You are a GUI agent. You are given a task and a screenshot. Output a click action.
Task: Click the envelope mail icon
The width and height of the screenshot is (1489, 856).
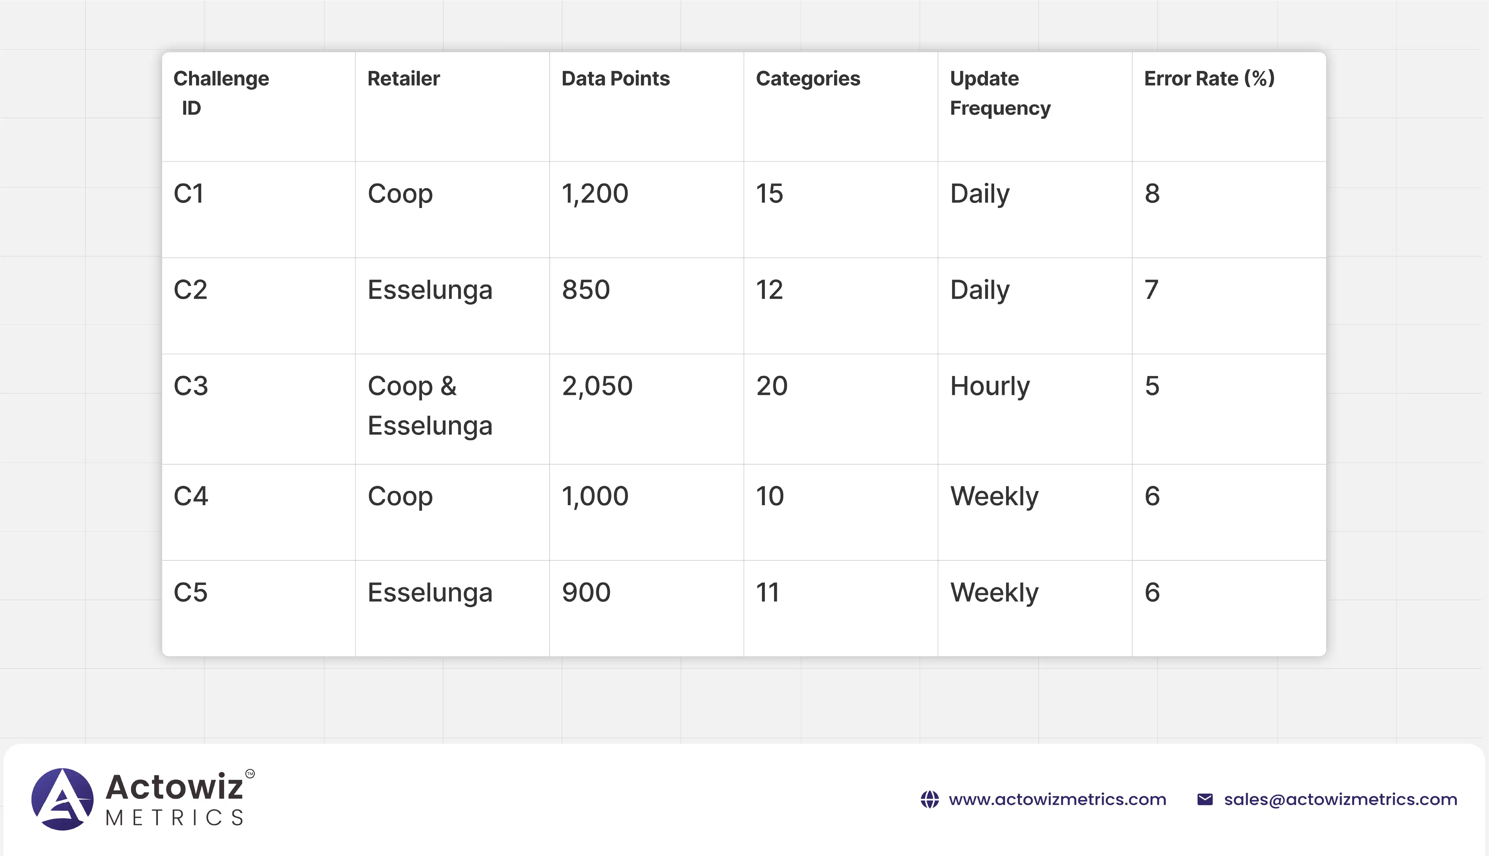click(1204, 800)
